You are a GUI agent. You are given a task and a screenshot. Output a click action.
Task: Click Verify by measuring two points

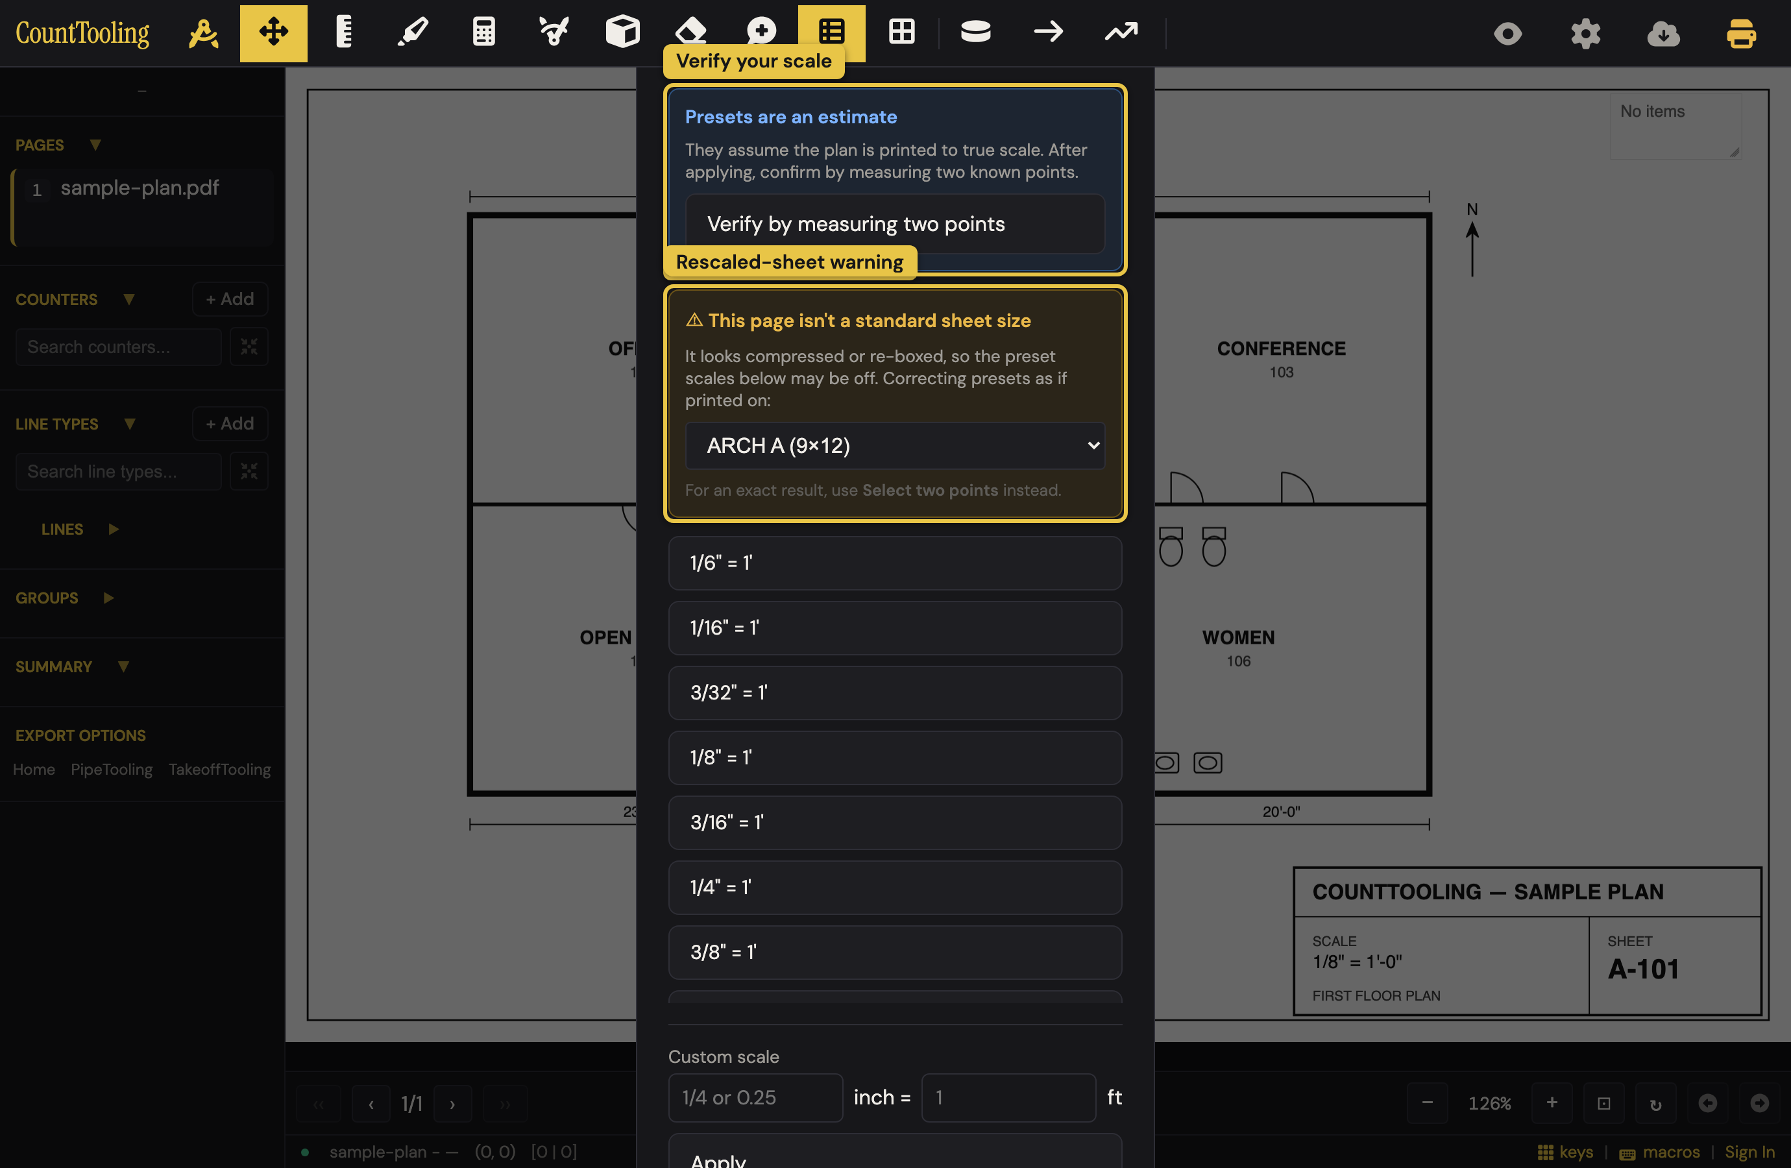point(895,223)
